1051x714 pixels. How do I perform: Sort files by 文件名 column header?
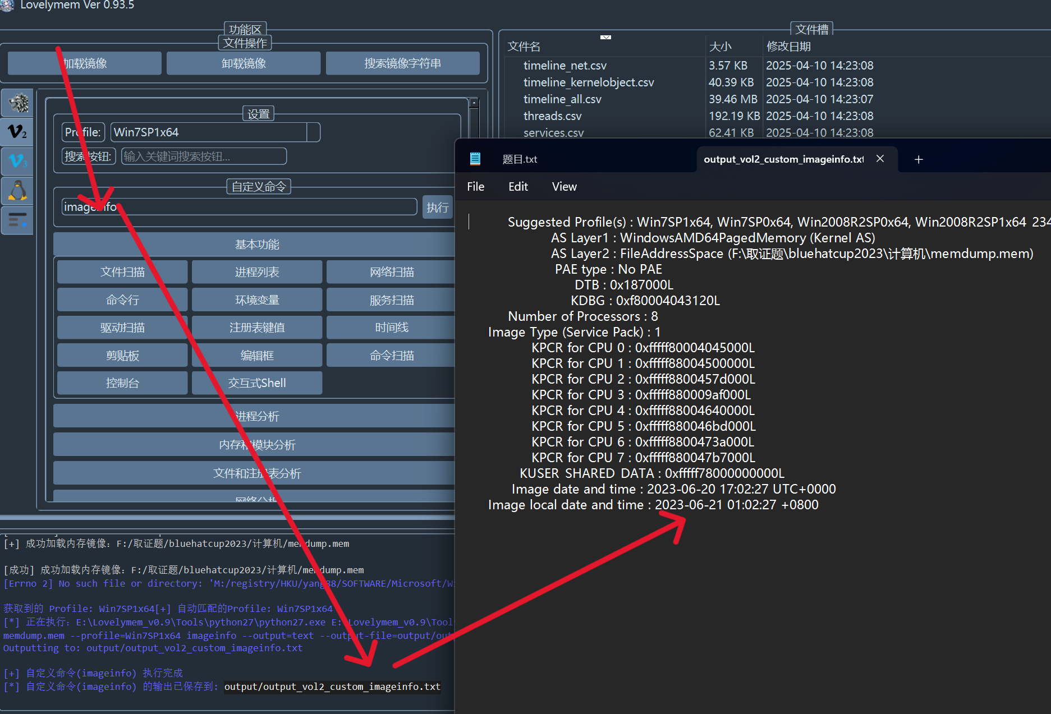coord(524,47)
